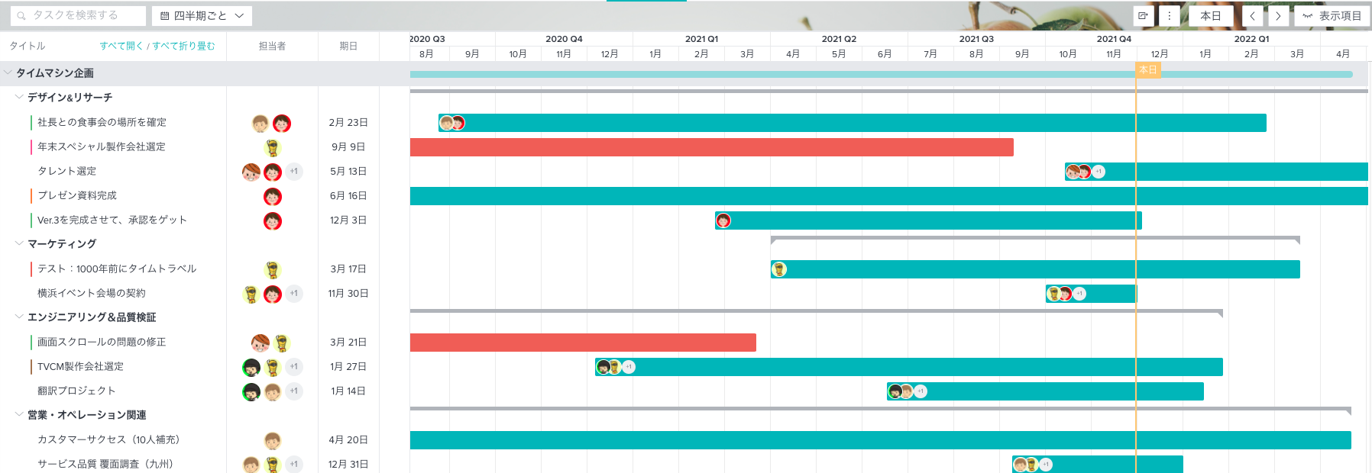1372x473 pixels.
Task: Jump to today with 本日 button
Action: (1211, 15)
